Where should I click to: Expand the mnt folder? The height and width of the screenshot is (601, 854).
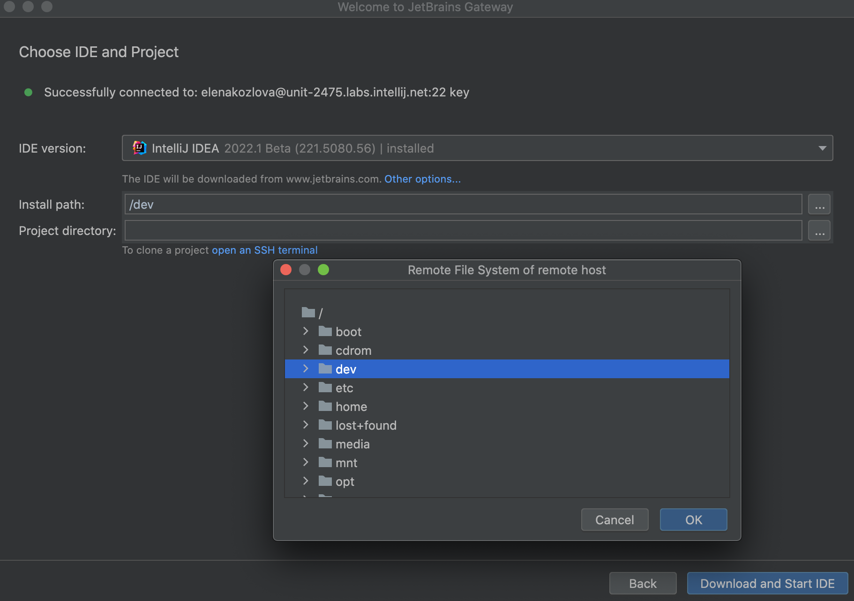click(x=306, y=462)
